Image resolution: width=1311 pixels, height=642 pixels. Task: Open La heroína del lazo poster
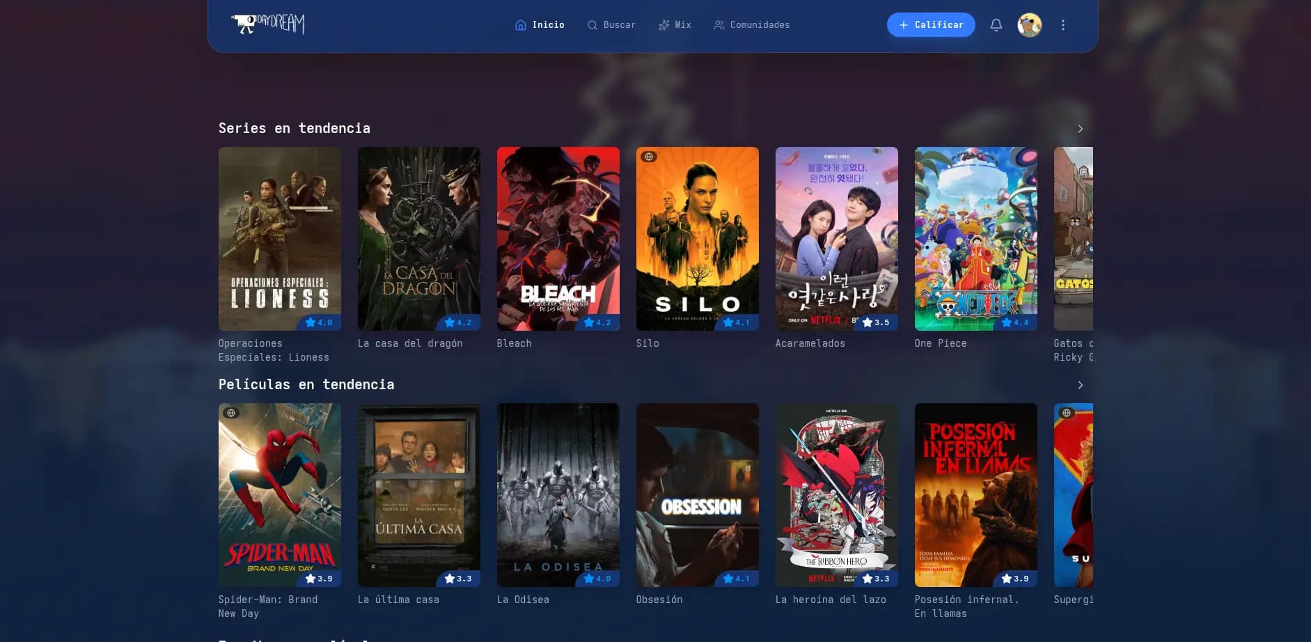[x=837, y=495]
